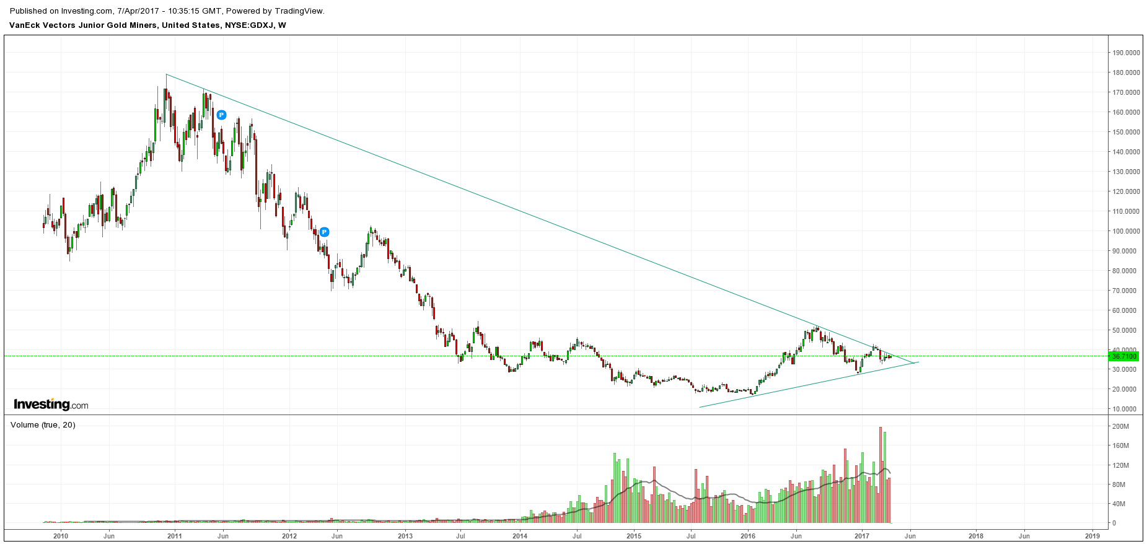Viewport: 1147px width, 544px height.
Task: Click the 2010 label on time axis
Action: tap(60, 536)
